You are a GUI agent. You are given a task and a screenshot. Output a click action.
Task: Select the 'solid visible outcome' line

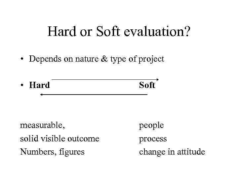click(59, 138)
